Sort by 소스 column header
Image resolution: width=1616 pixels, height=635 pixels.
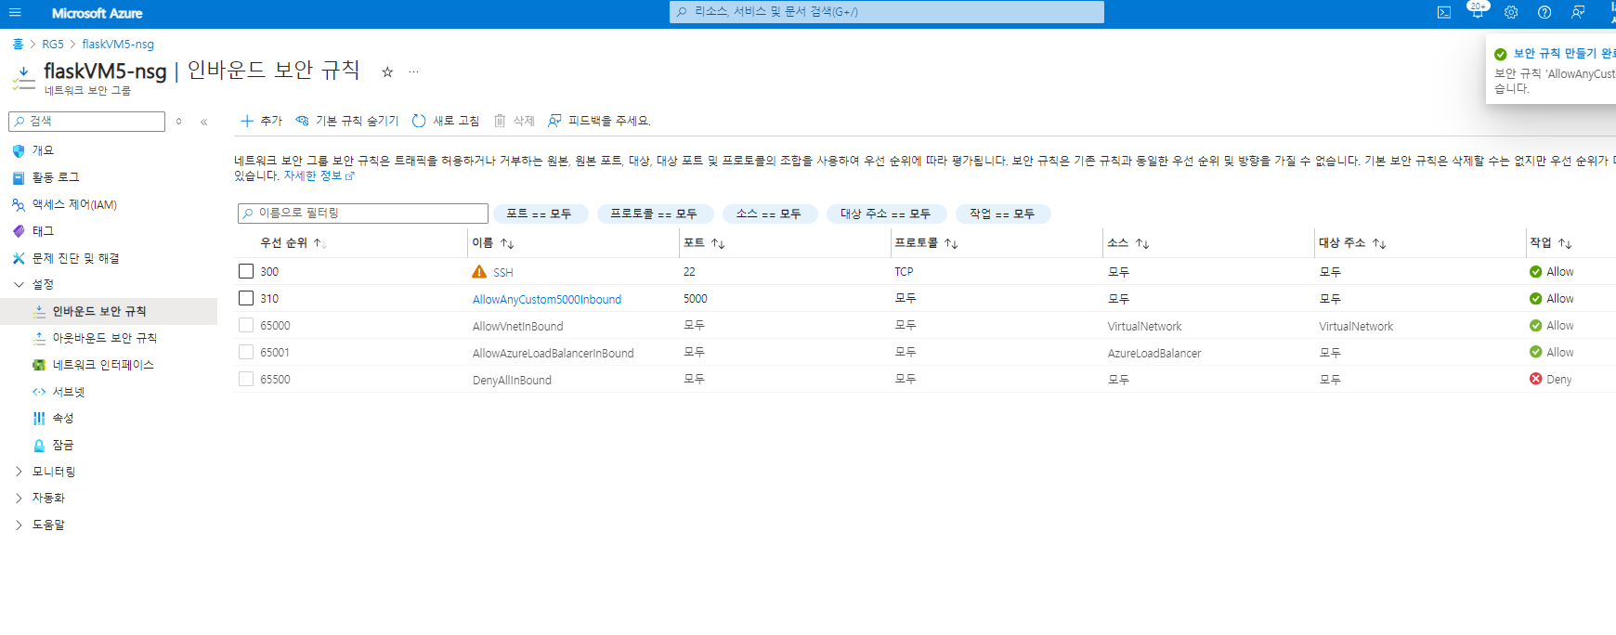pos(1128,242)
